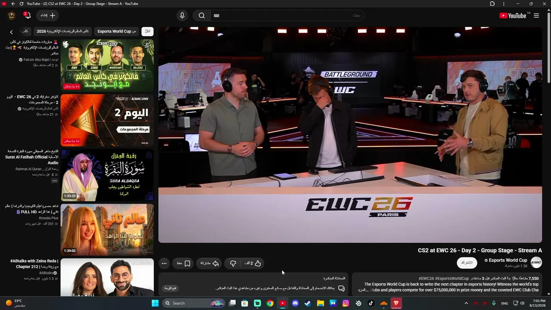551x310 pixels.
Task: Open the Falcons EWC 26 live thumbnail
Action: click(107, 65)
